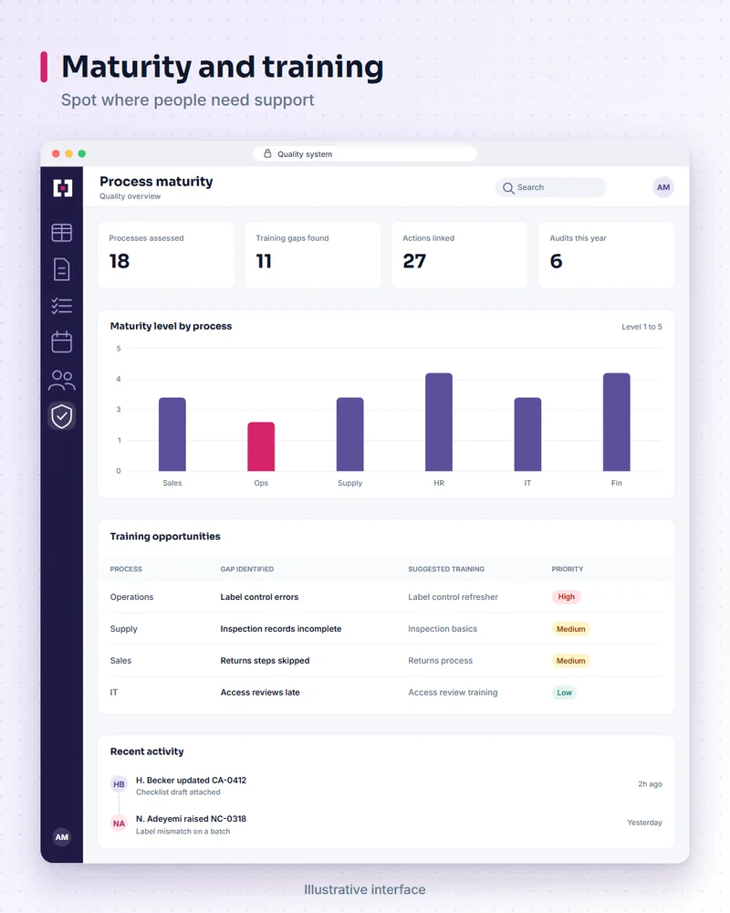Click the 'Level 1 to 5' chart label
This screenshot has height=913, width=730.
641,327
